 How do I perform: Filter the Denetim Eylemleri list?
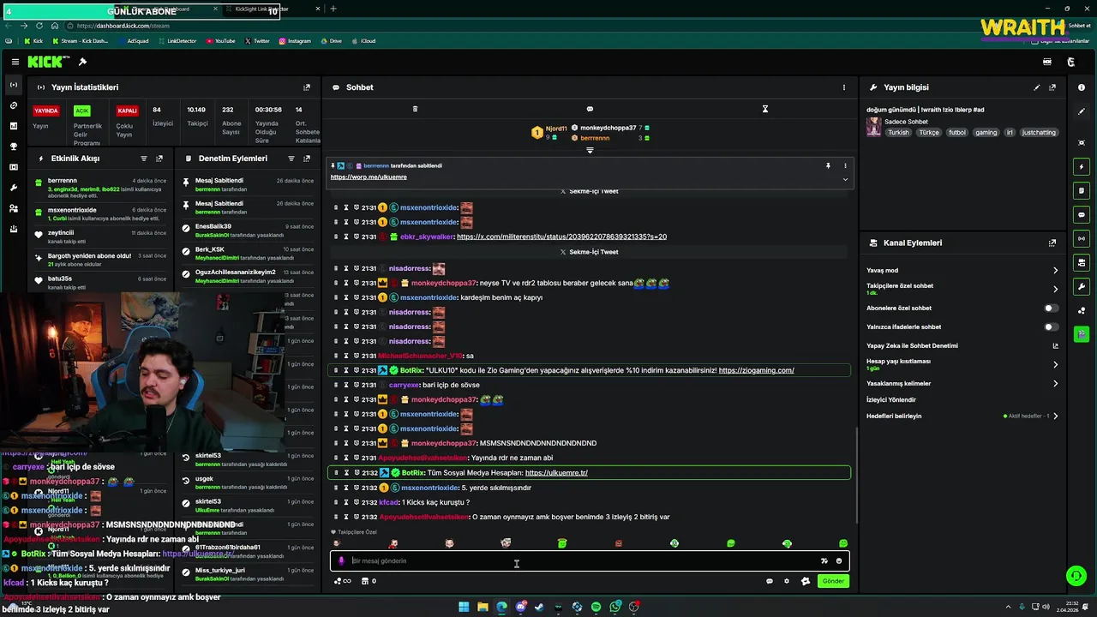tap(291, 159)
